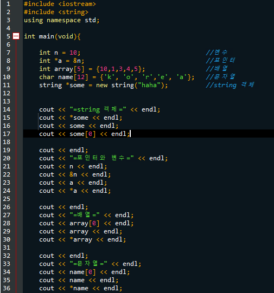Click line number 36 in the gutter
This screenshot has width=274, height=293.
(x=7, y=288)
